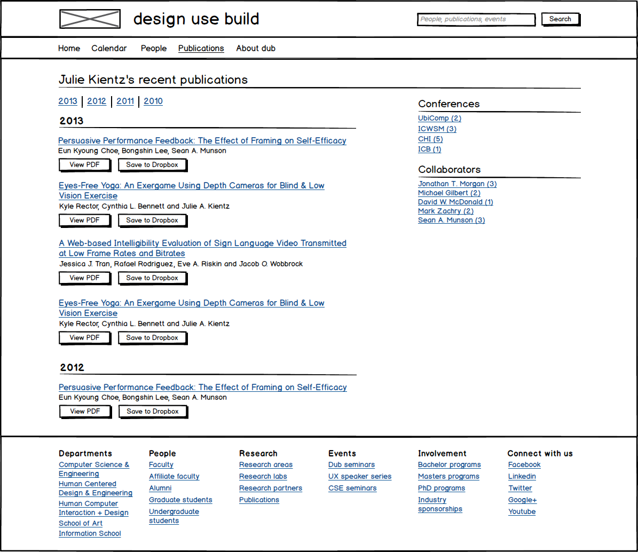The height and width of the screenshot is (552, 638).
Task: Visit the Google+ link
Action: point(523,500)
